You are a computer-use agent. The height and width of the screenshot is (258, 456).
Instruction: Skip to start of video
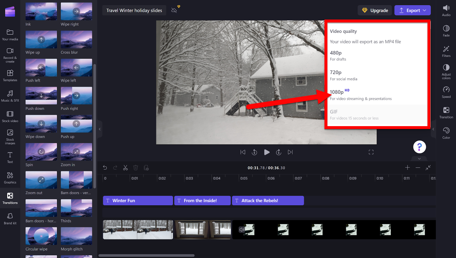243,152
